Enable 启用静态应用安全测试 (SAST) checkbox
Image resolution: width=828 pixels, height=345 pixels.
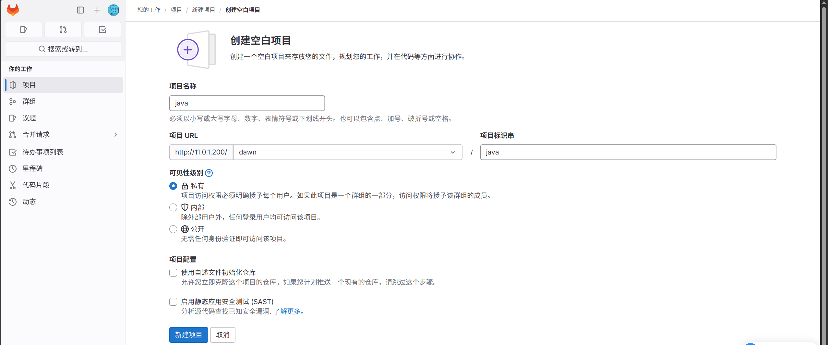[173, 302]
